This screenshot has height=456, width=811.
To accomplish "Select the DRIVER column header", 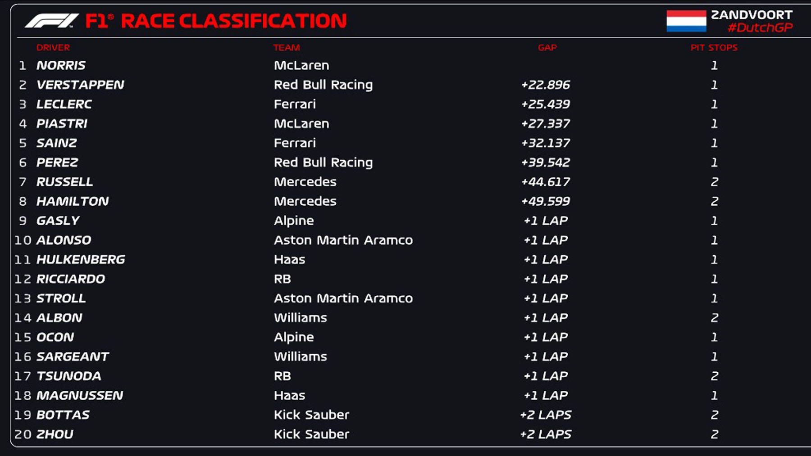I will tap(53, 48).
